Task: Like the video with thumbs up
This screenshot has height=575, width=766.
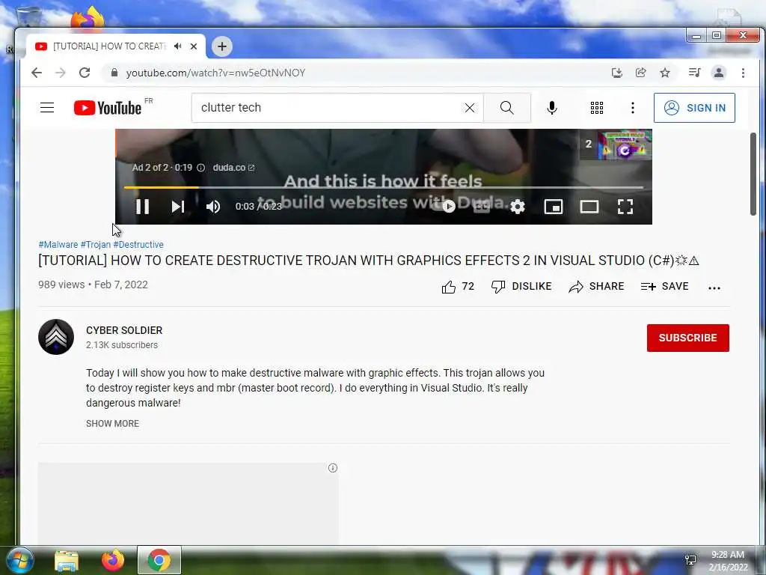Action: point(458,287)
